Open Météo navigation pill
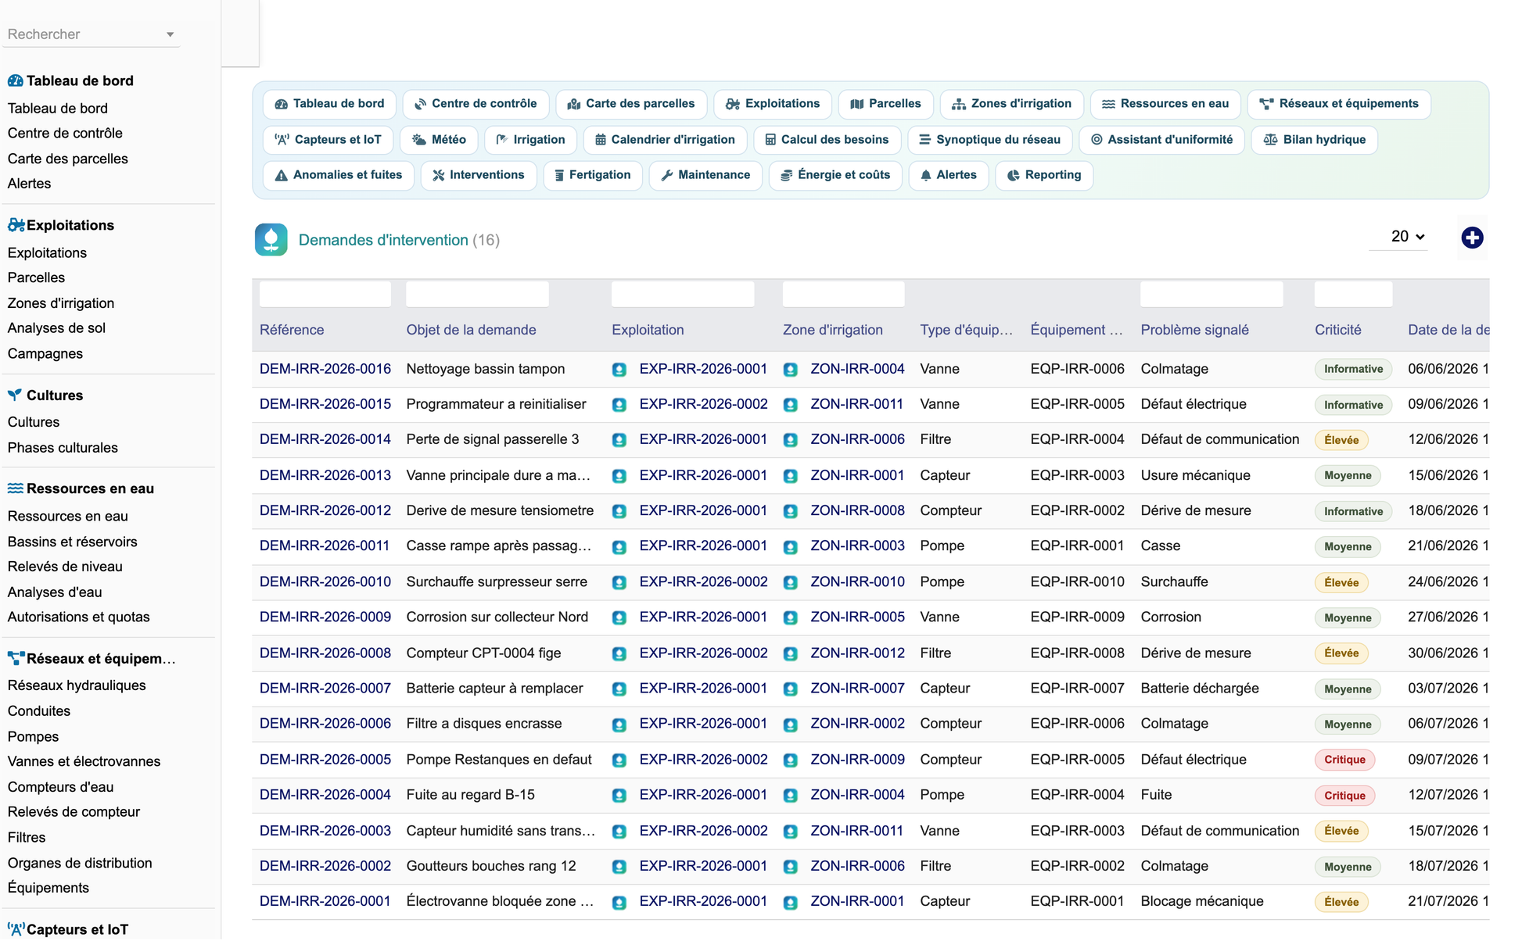1522x941 pixels. click(439, 140)
